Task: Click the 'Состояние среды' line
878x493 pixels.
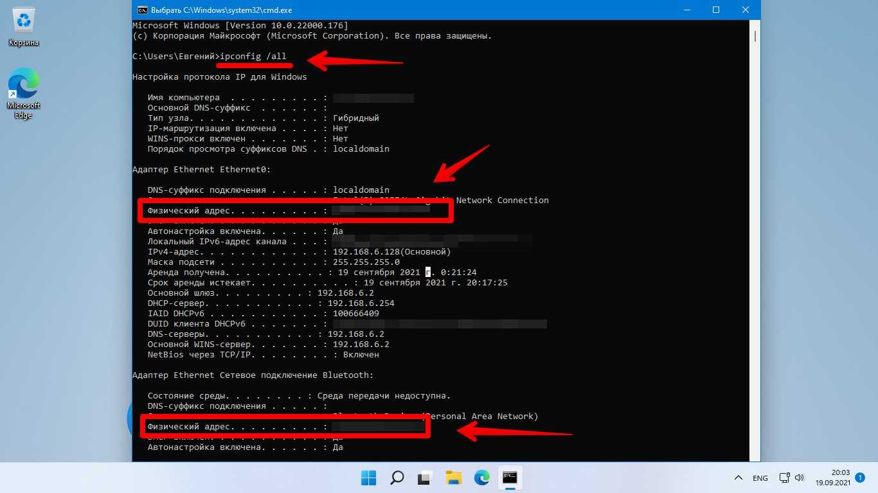Action: [299, 396]
